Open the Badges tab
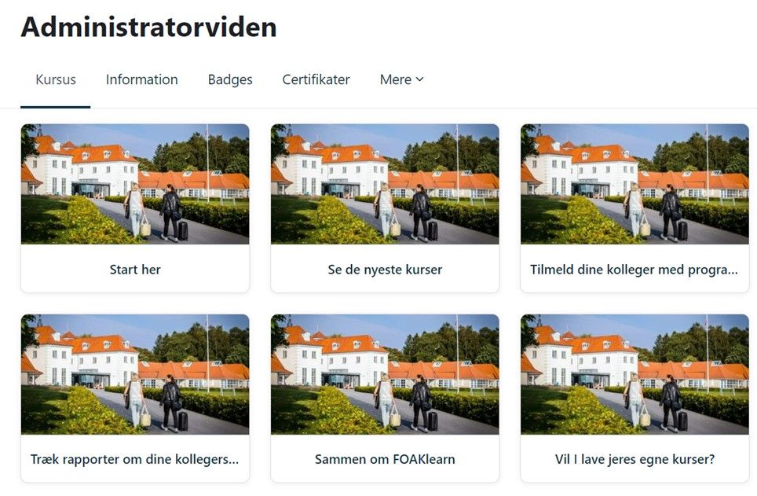 coord(230,79)
